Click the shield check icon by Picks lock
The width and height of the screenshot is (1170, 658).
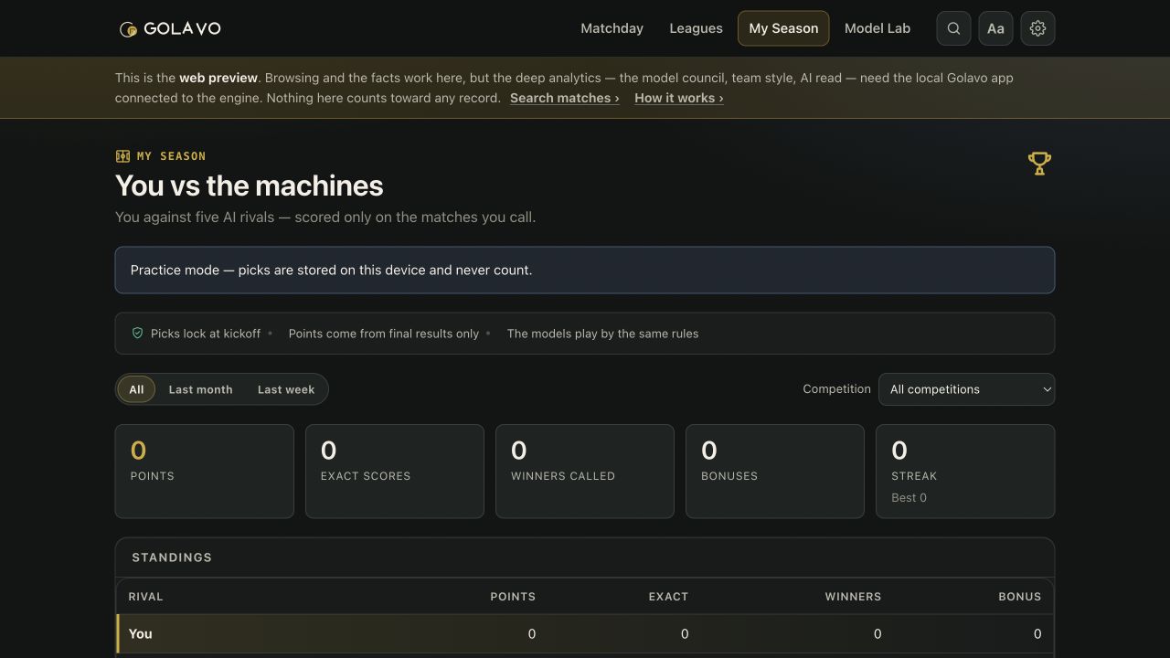click(137, 334)
